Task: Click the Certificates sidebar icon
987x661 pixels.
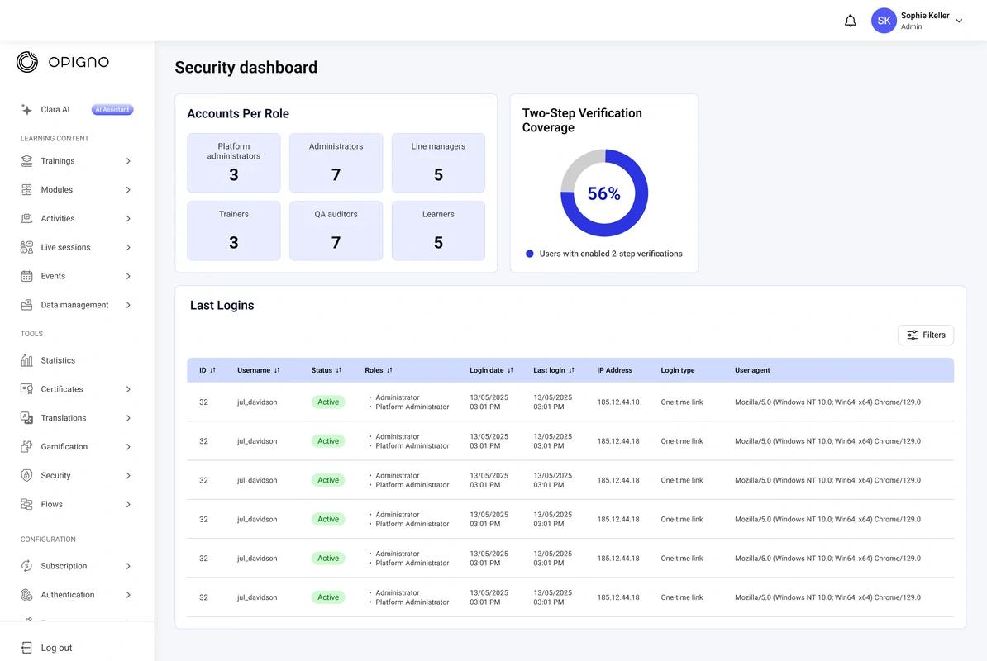Action: pos(26,389)
